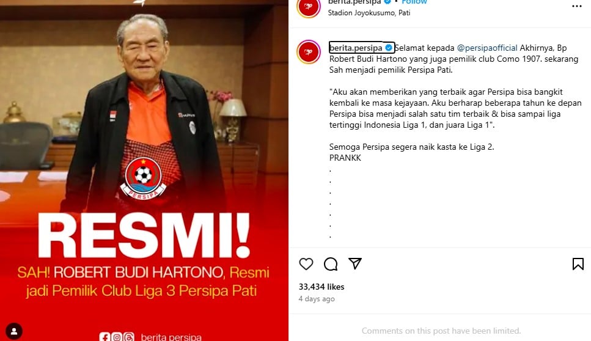Open the three-dot more options menu
The width and height of the screenshot is (591, 341).
[577, 6]
